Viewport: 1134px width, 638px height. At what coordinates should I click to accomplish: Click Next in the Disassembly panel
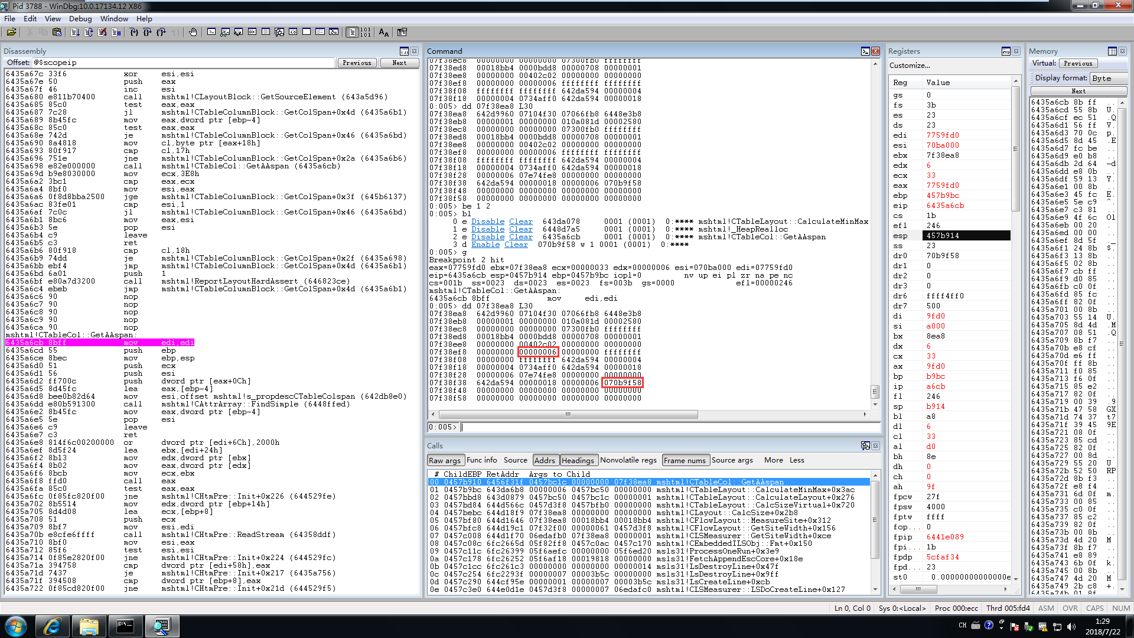pos(399,63)
